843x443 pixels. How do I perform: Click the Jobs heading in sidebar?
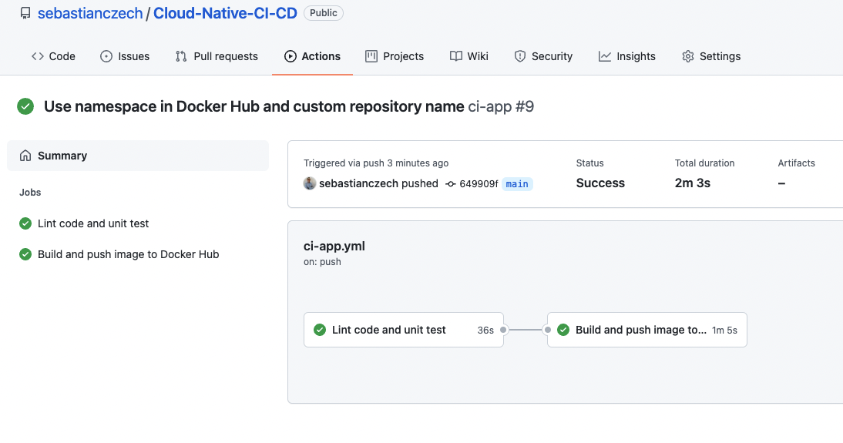coord(30,193)
